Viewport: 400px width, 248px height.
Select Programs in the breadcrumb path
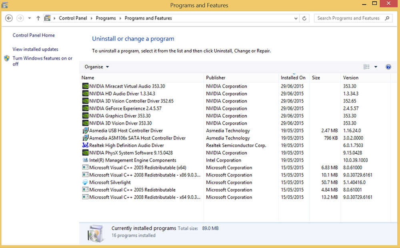coord(106,18)
